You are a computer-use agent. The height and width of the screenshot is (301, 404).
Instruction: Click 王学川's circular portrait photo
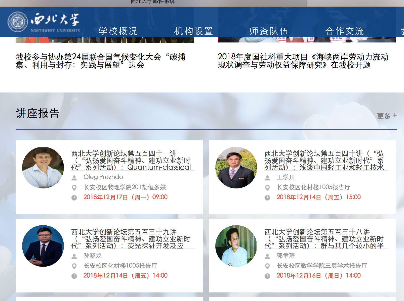point(236,168)
